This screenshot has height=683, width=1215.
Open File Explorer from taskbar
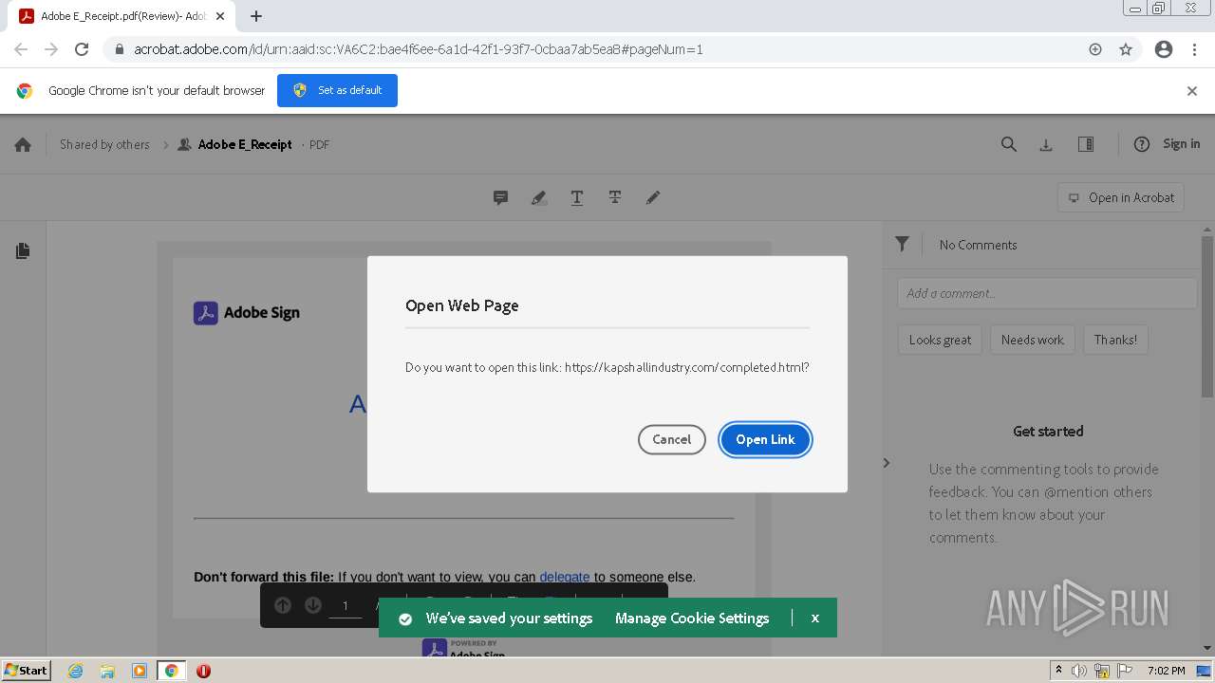(x=107, y=671)
